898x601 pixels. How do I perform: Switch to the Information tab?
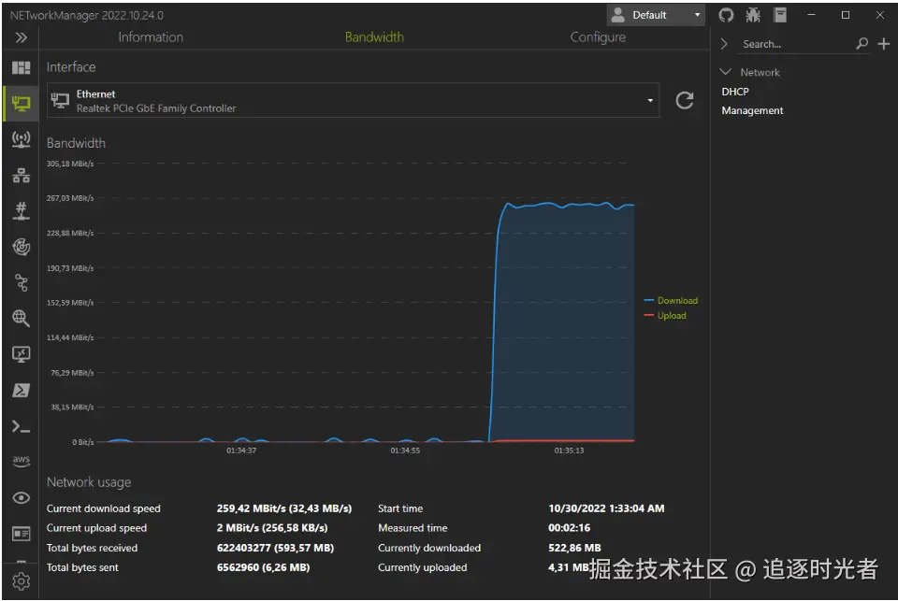[x=151, y=37]
